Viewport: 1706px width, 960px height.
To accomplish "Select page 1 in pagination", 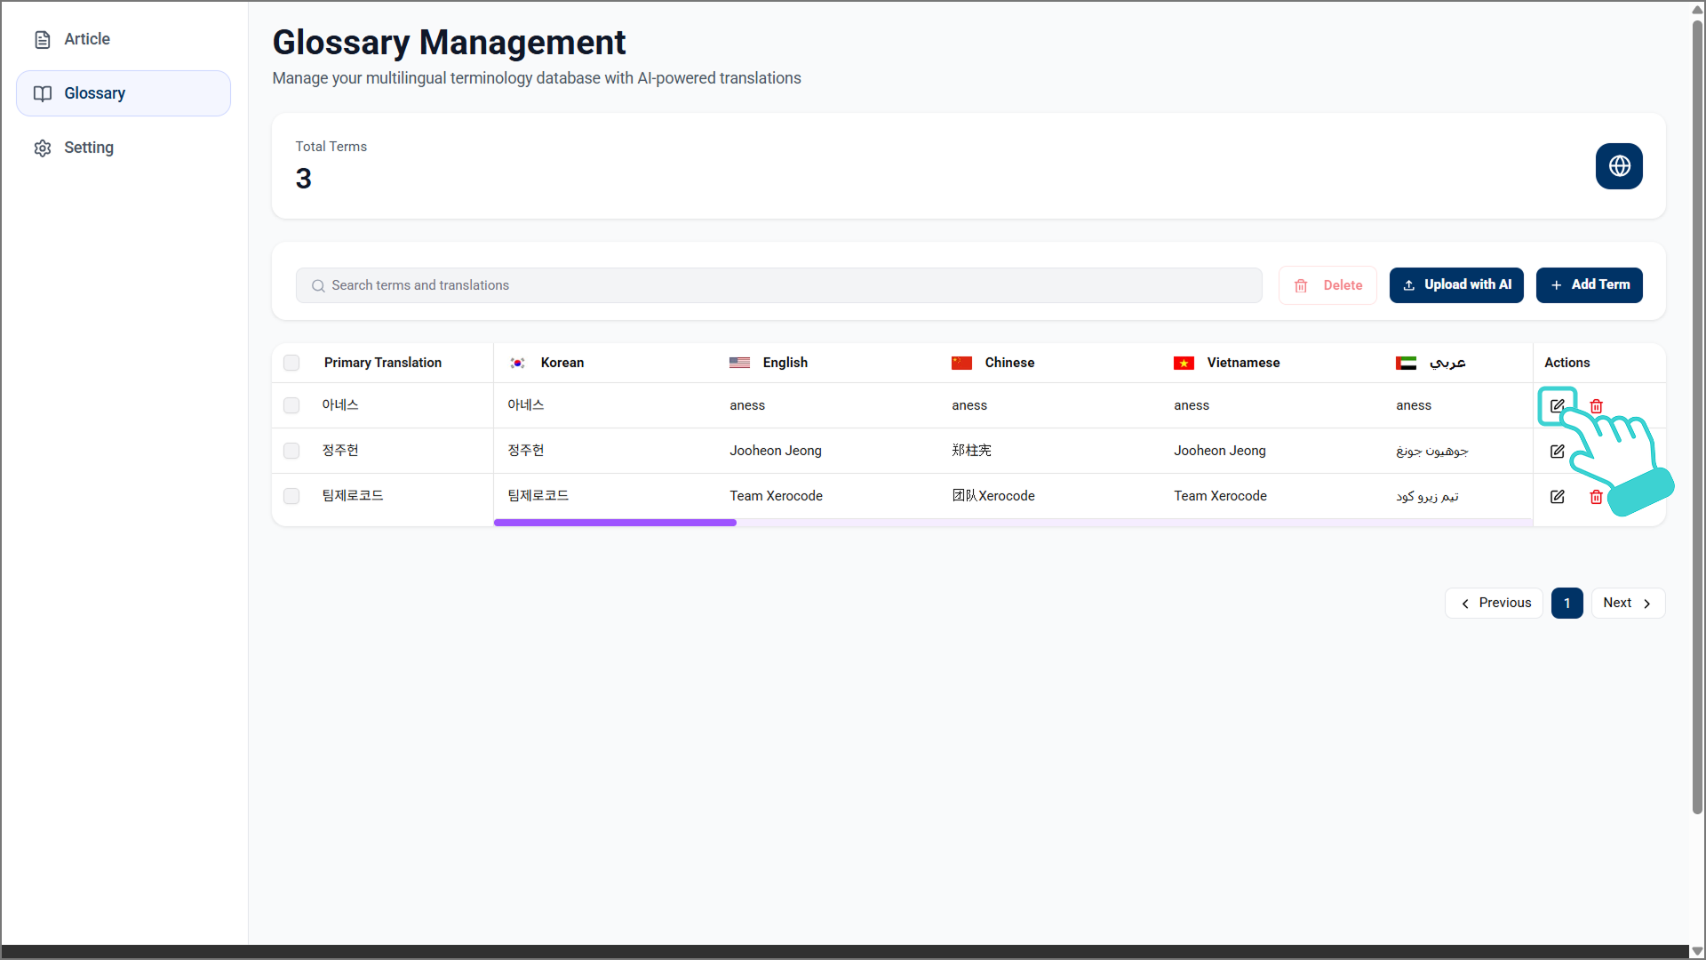I will (1566, 603).
